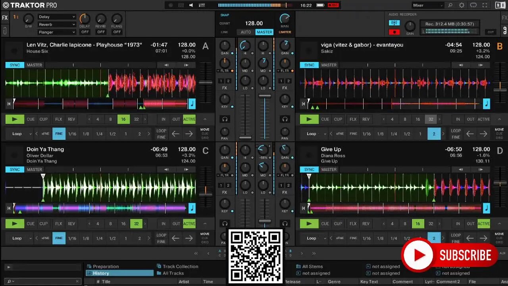Play Deck D with the green play button
Screen dimensions: 508x286
pyautogui.click(x=309, y=224)
